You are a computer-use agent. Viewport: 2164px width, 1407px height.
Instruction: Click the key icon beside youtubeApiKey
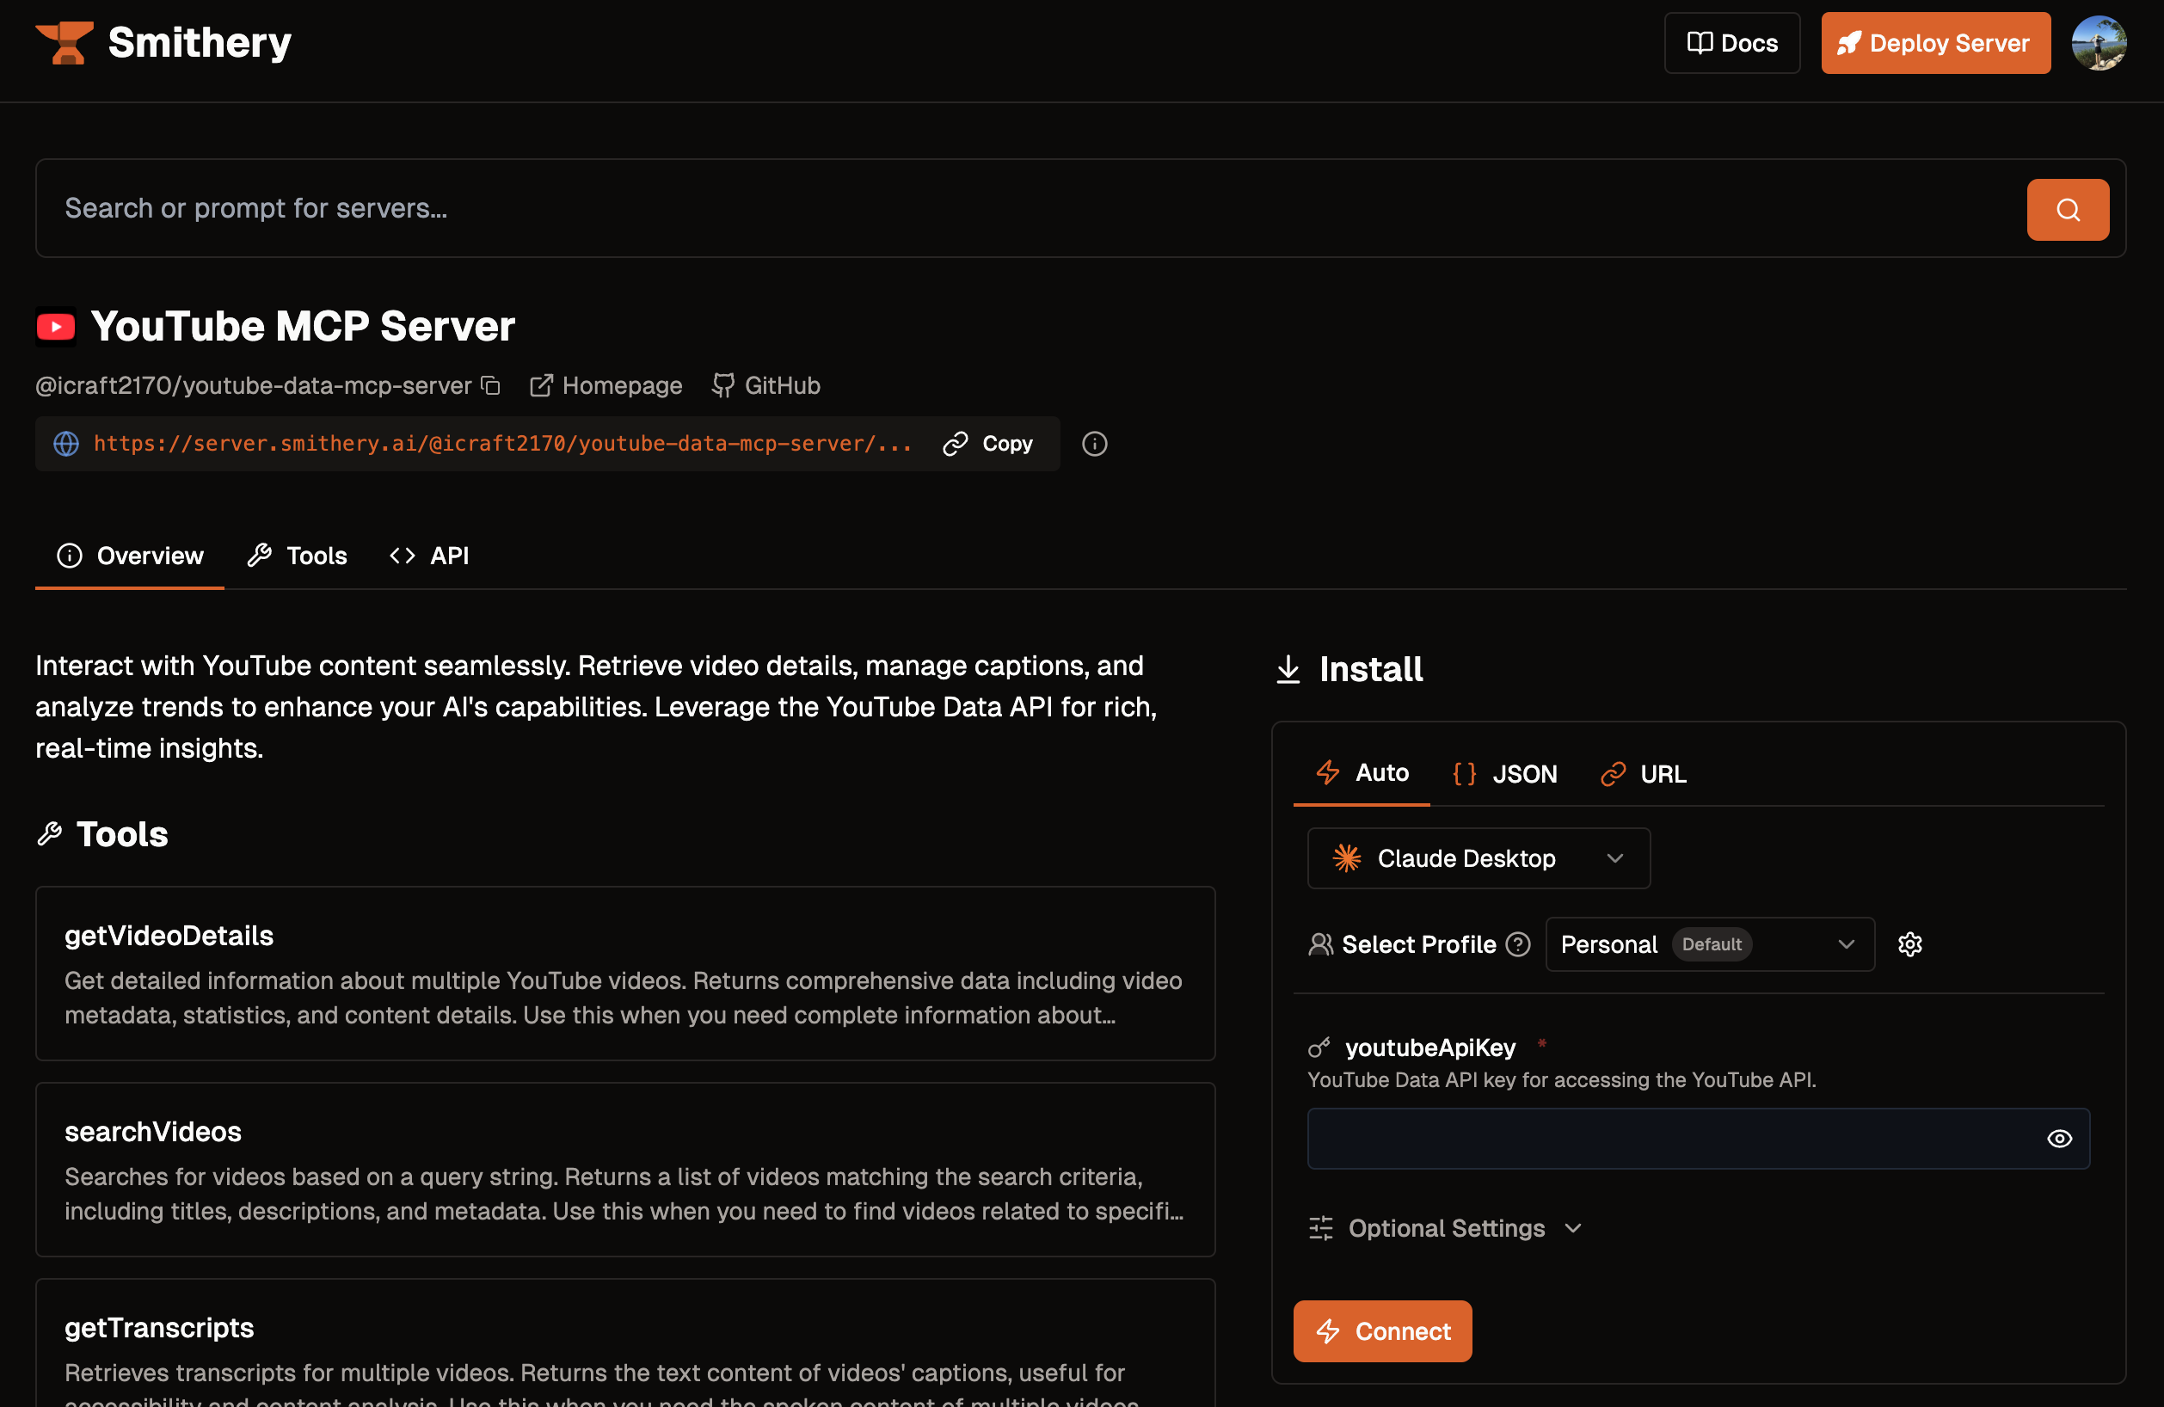[x=1319, y=1048]
